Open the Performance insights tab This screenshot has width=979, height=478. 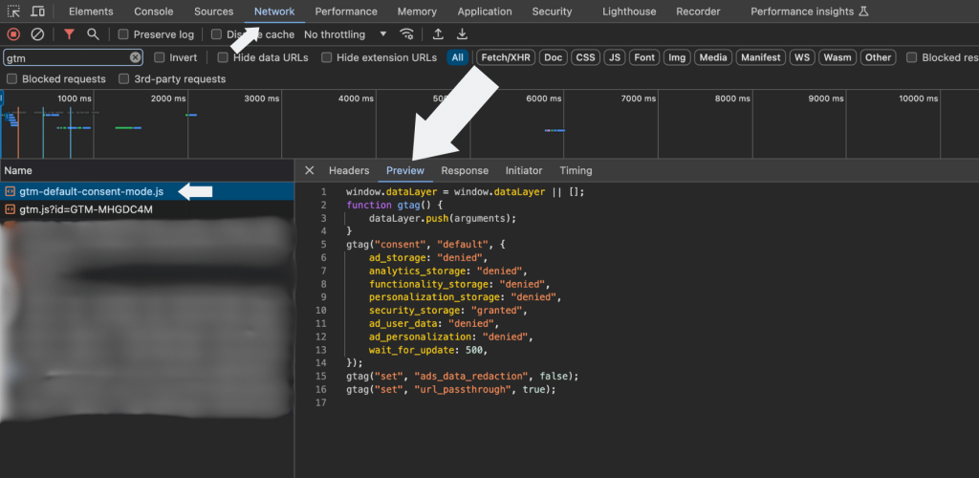809,11
